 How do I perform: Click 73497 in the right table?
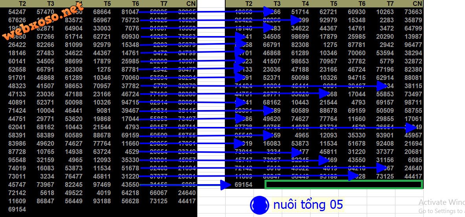(x=413, y=94)
